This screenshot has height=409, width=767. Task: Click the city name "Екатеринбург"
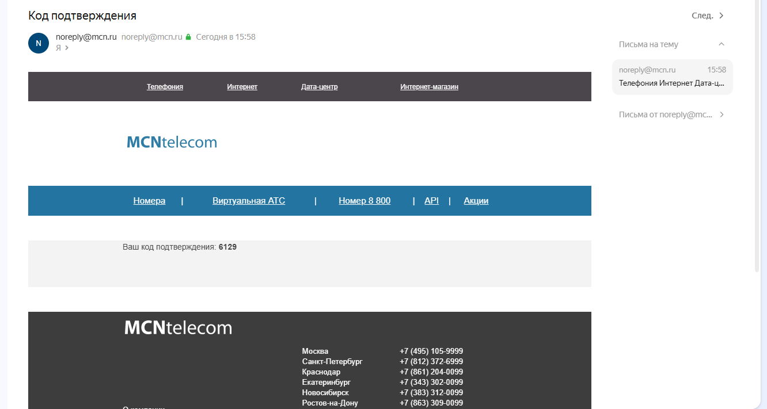(326, 382)
